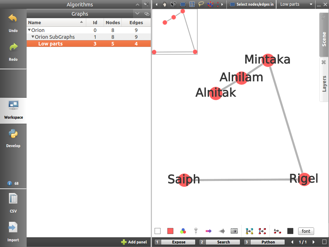Toggle the purple edge arrow display

208,231
